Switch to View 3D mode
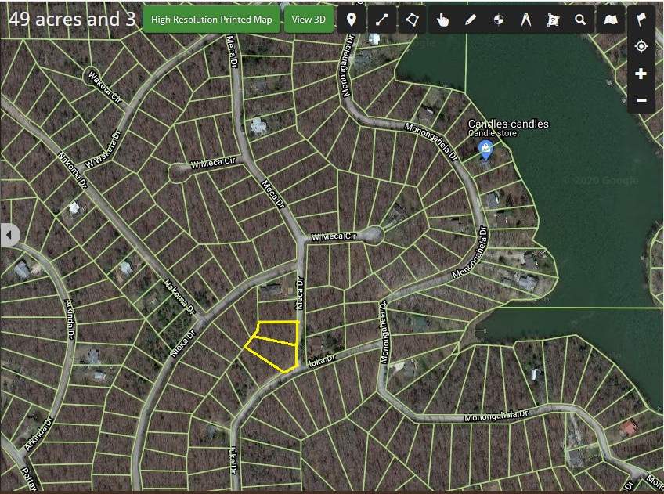Viewport: 664px width, 494px height. [309, 20]
